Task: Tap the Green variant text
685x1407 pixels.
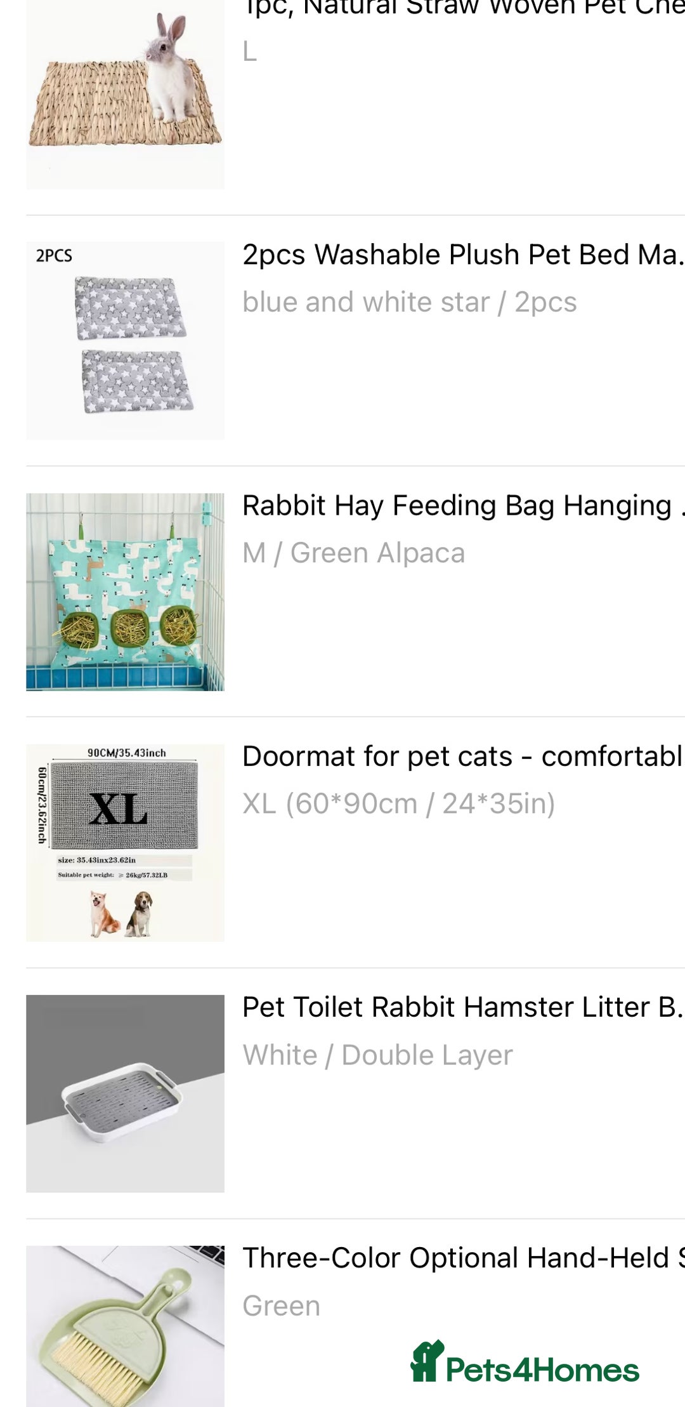Action: [282, 1305]
